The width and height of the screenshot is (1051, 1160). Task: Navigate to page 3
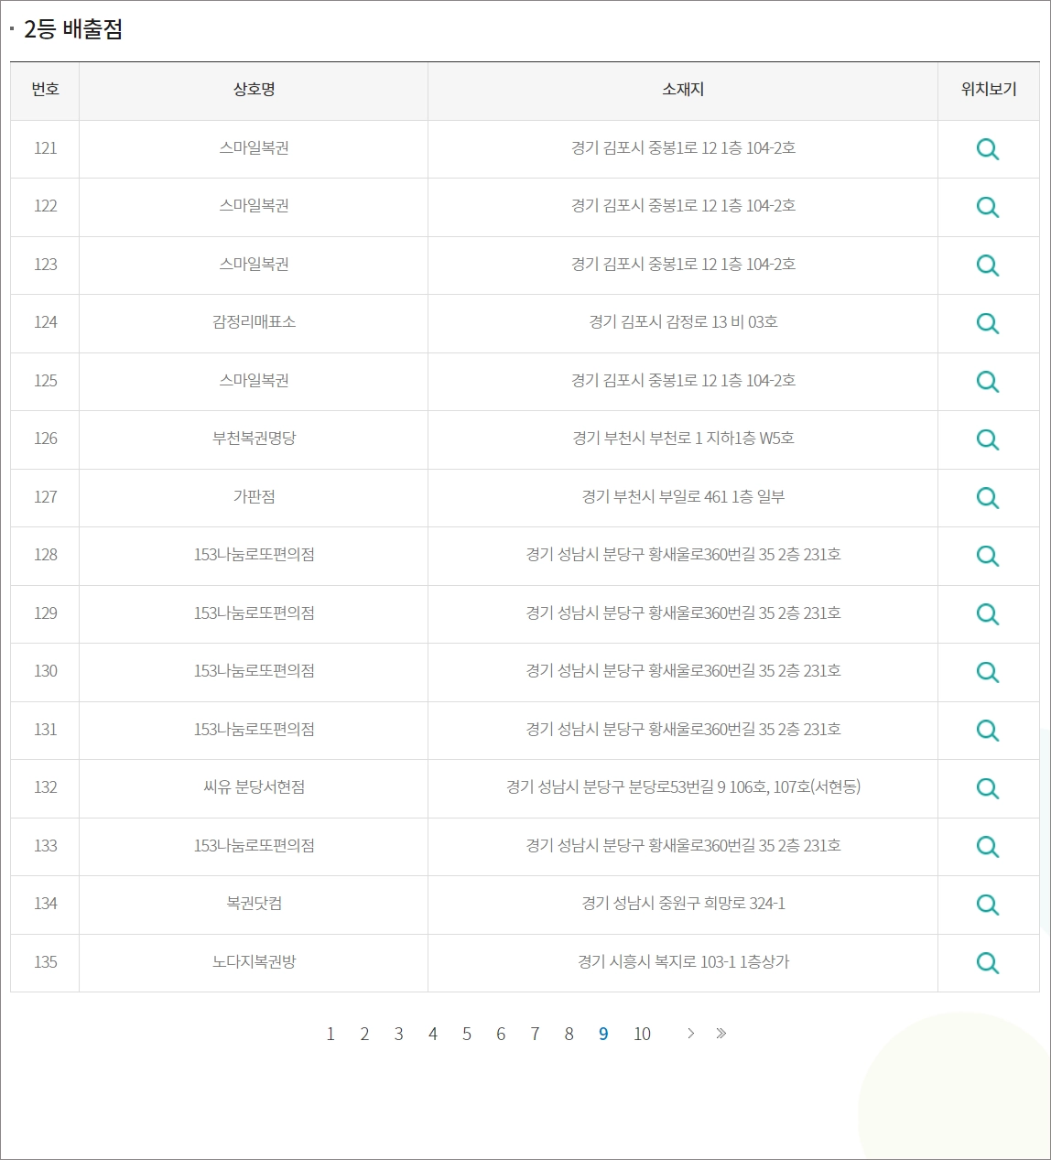[398, 1034]
